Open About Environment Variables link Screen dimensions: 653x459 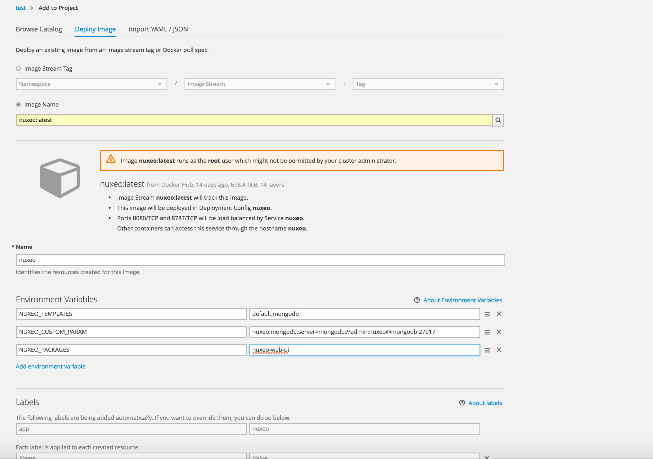coord(462,300)
